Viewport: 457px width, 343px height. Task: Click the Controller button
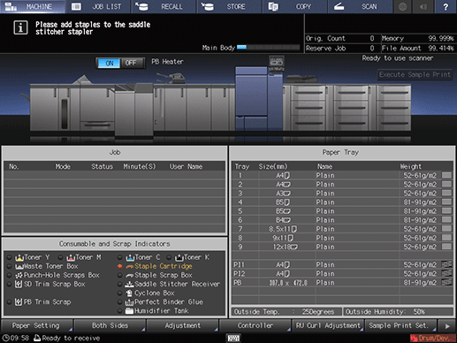tap(255, 325)
